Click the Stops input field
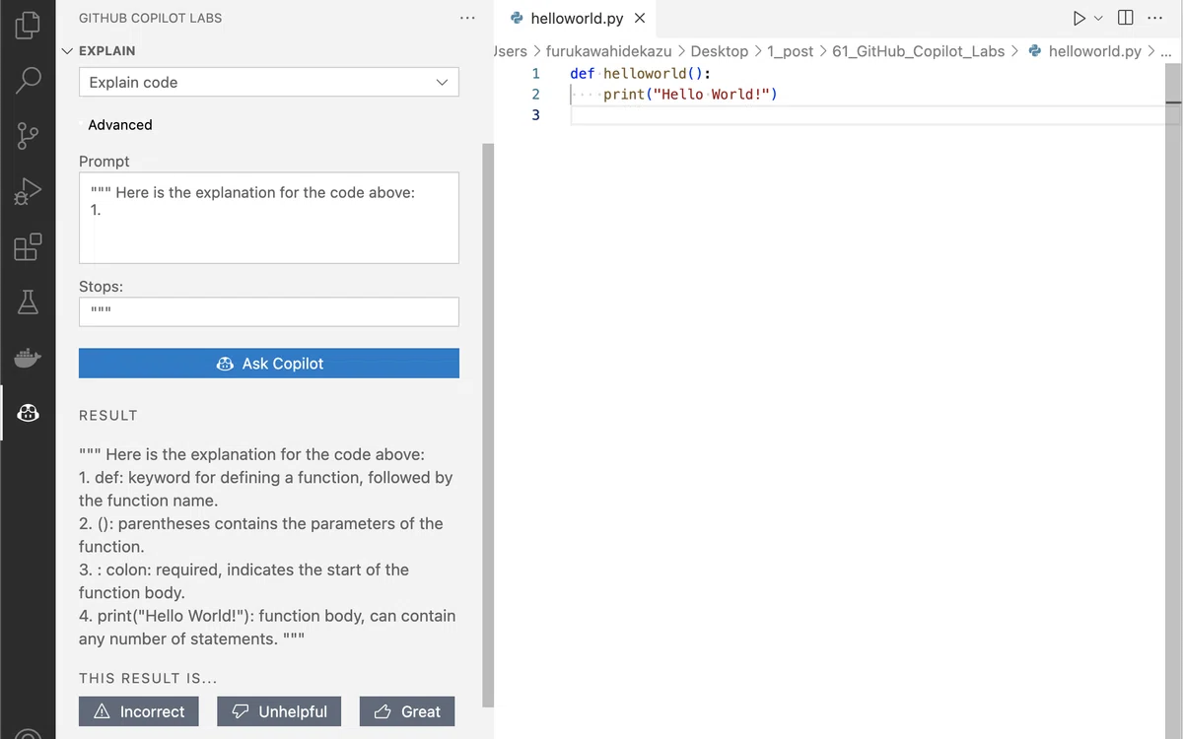Image resolution: width=1183 pixels, height=739 pixels. click(269, 311)
